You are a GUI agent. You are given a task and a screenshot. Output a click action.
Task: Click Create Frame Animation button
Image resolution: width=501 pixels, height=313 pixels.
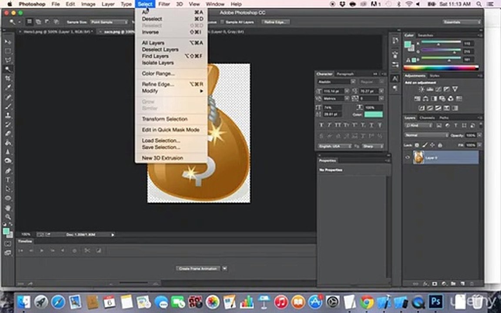click(x=198, y=269)
